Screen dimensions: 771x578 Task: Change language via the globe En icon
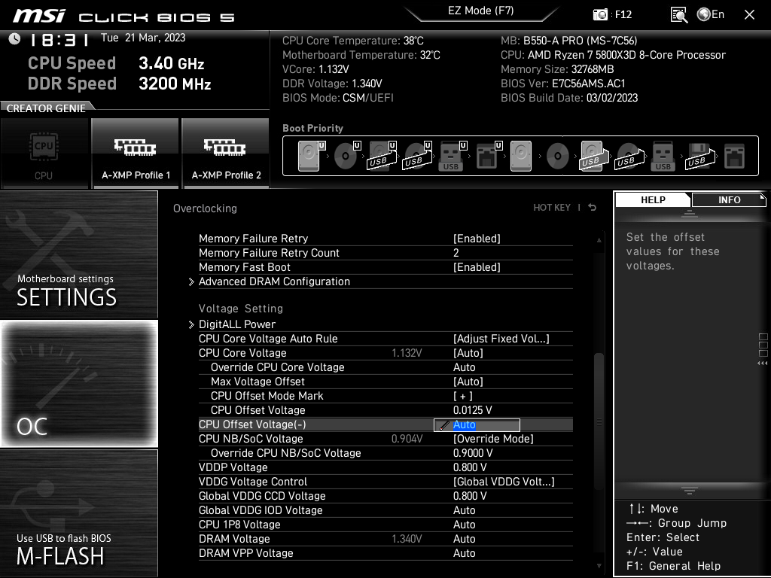711,14
